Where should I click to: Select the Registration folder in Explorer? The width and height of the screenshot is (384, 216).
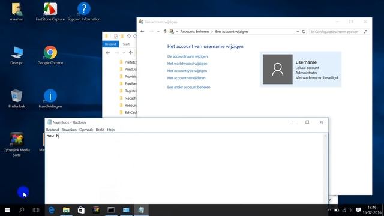click(x=128, y=91)
